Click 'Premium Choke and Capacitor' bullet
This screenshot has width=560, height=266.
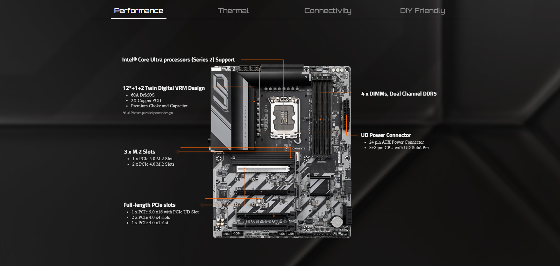[159, 106]
